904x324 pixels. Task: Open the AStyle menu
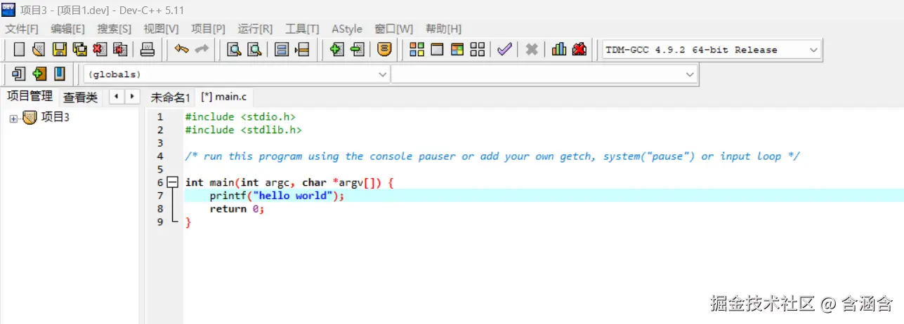347,29
